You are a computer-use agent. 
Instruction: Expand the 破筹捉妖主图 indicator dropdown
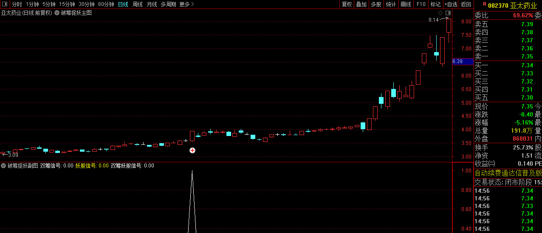click(57, 13)
